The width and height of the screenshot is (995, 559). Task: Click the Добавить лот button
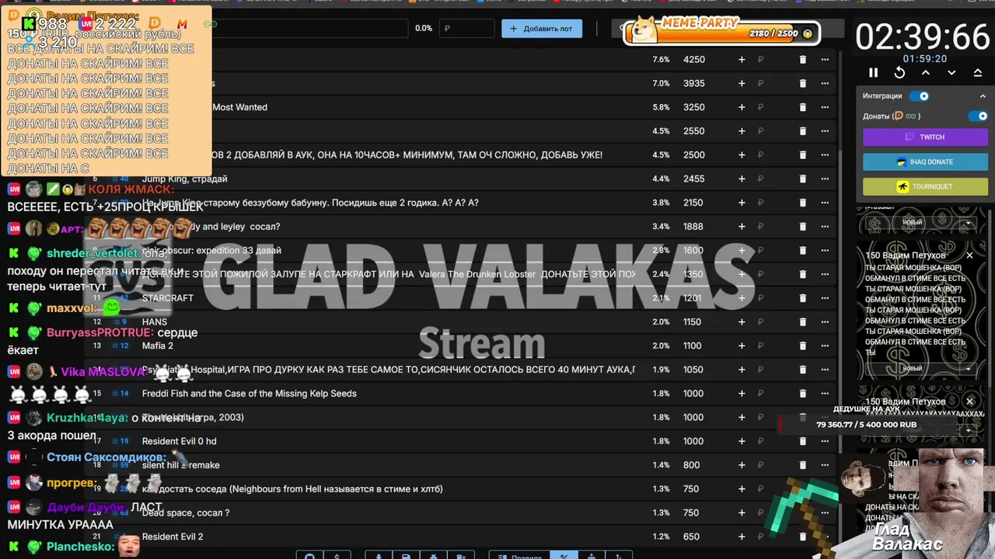click(542, 29)
